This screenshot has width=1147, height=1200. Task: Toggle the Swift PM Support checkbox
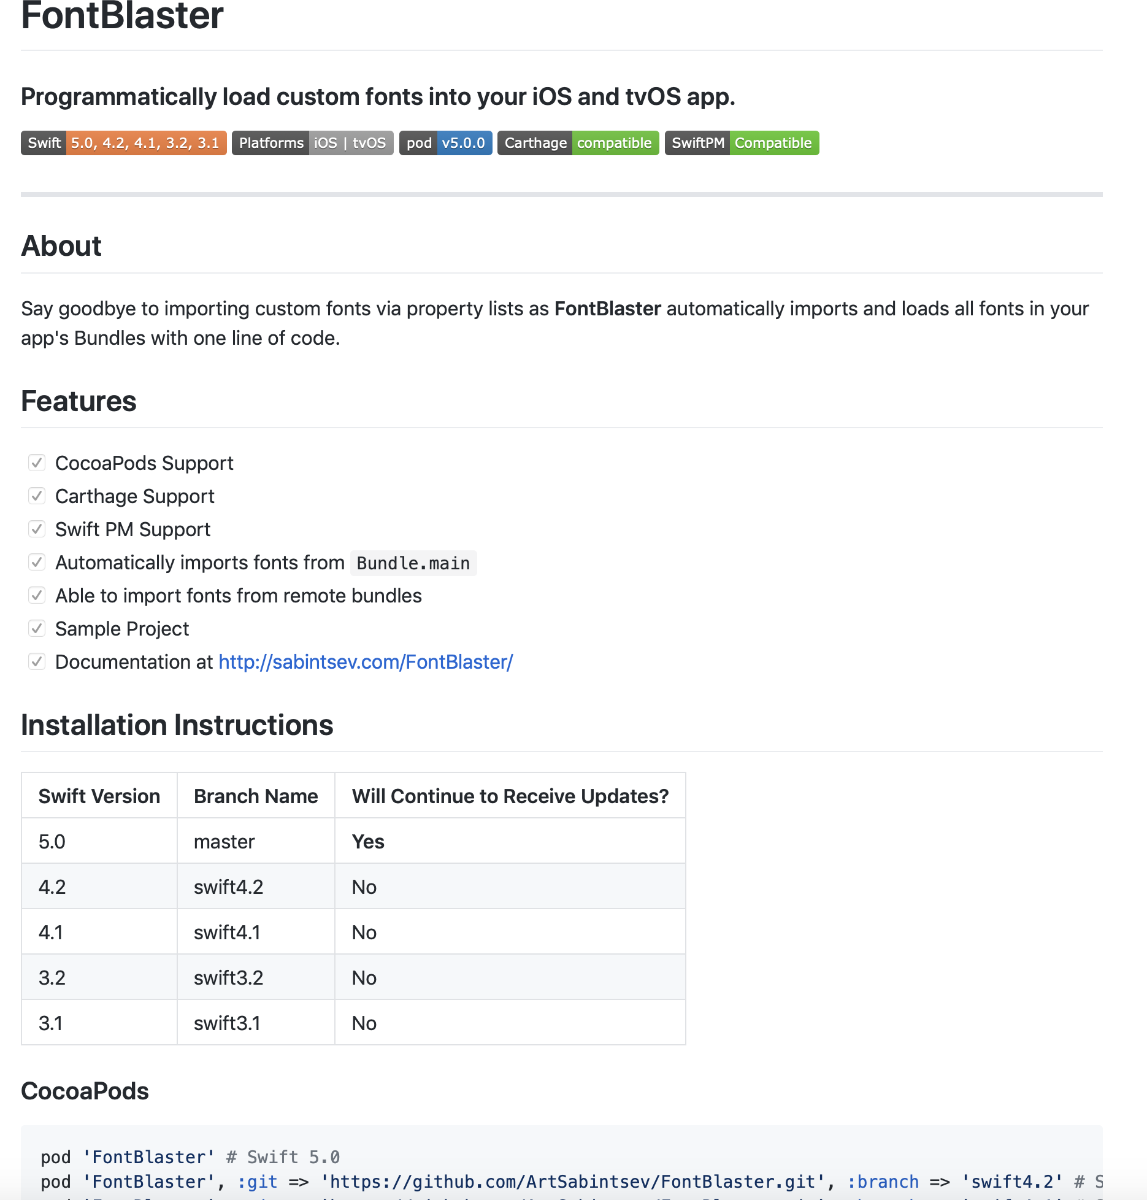point(37,529)
